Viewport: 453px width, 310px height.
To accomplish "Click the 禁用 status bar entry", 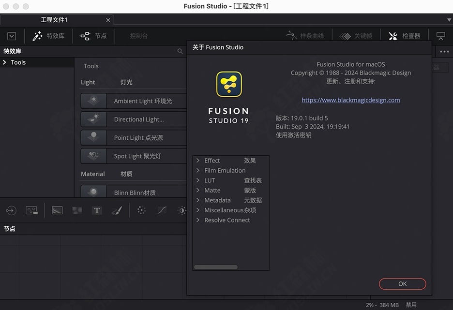I will (x=411, y=305).
